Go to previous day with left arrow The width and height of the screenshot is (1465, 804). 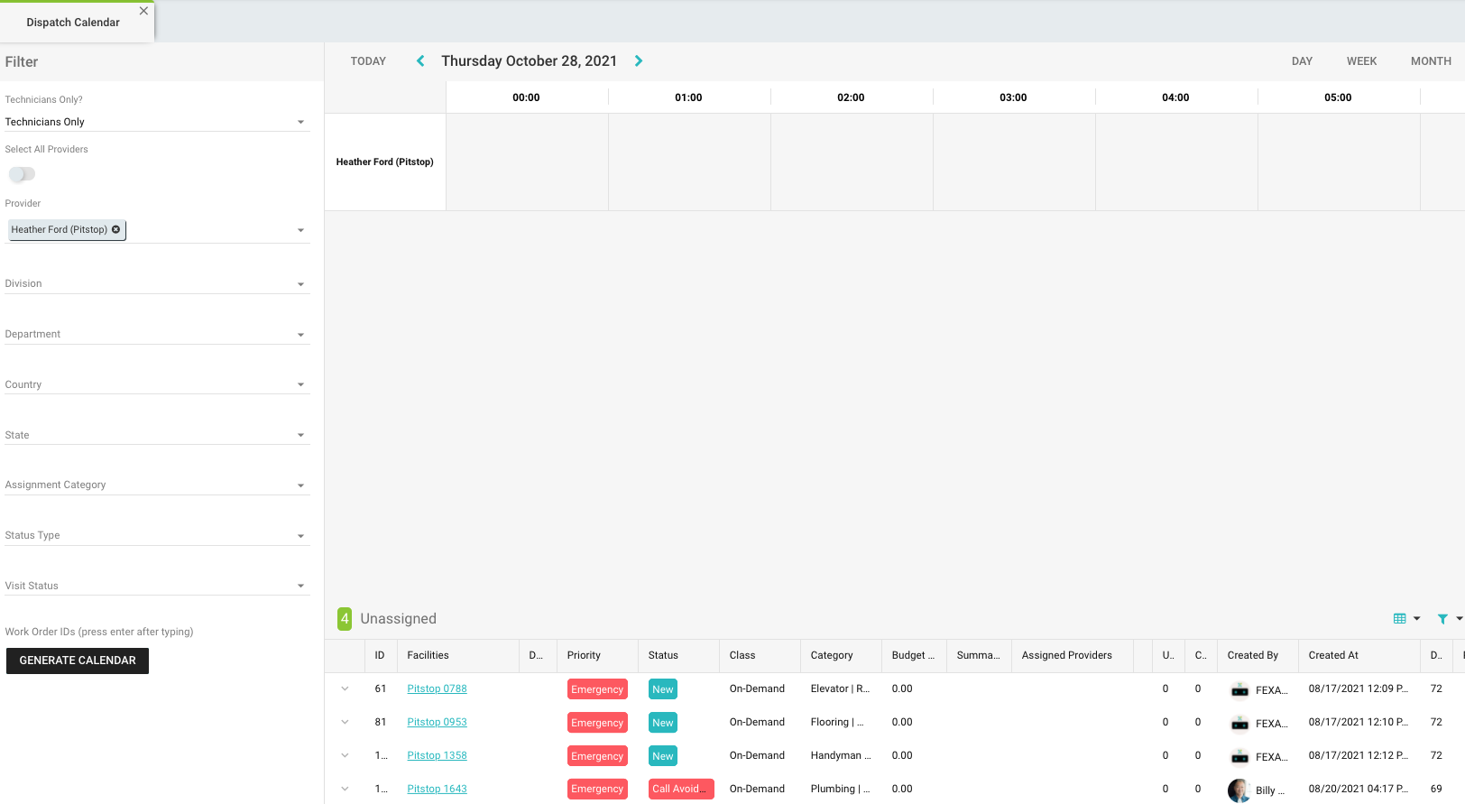[x=420, y=61]
